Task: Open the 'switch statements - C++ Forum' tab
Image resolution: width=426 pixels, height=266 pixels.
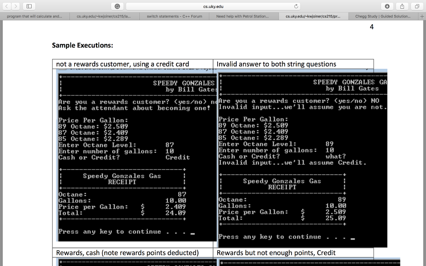Action: [x=174, y=16]
